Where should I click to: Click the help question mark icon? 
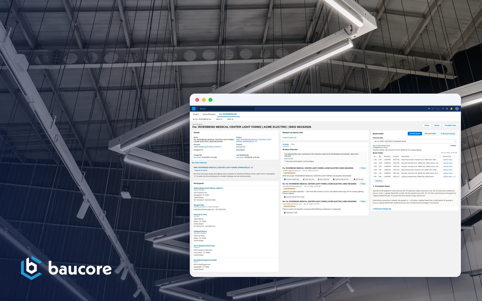(x=443, y=109)
